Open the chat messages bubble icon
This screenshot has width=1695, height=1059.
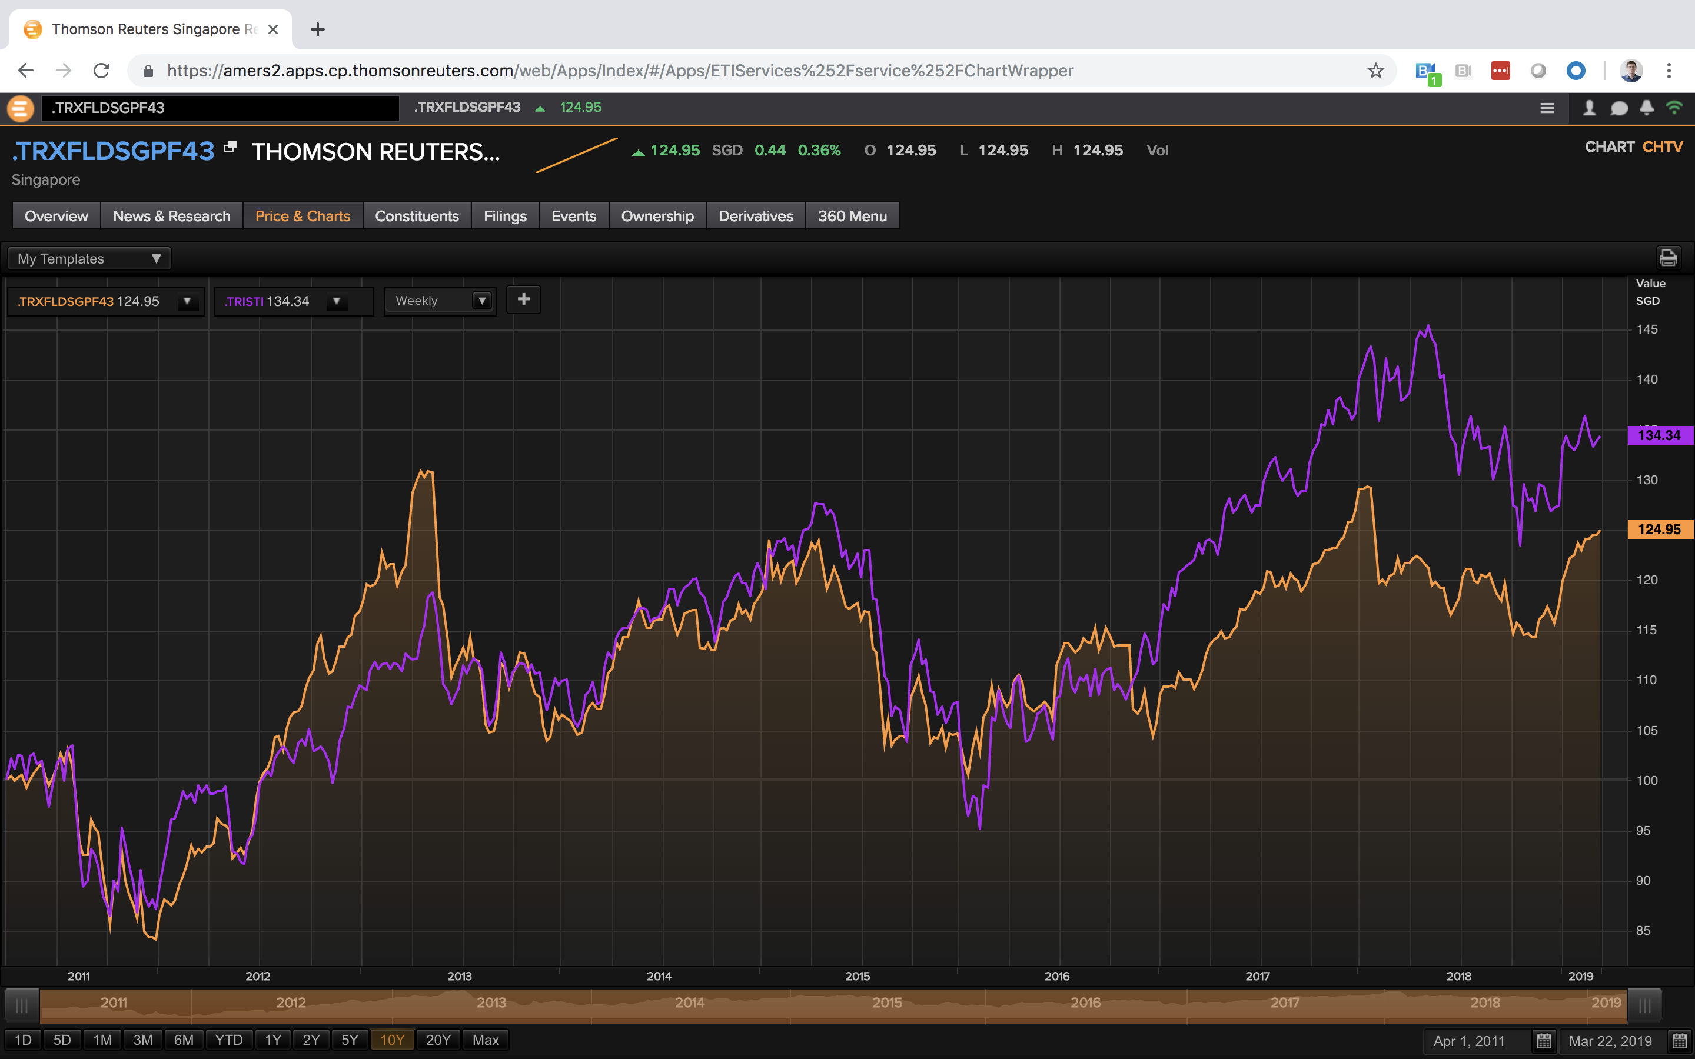pos(1618,108)
